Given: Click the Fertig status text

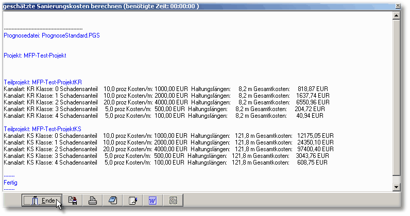Looking at the screenshot, I should pyautogui.click(x=10, y=182).
